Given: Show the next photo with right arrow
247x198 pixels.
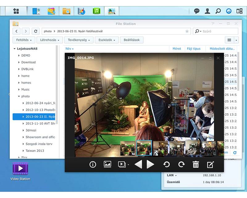Looking at the screenshot, I should (x=150, y=165).
